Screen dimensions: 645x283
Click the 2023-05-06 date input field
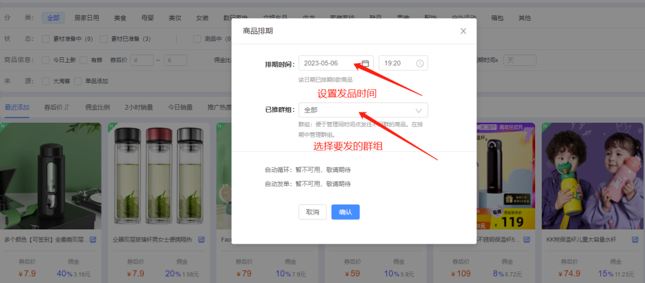click(336, 63)
